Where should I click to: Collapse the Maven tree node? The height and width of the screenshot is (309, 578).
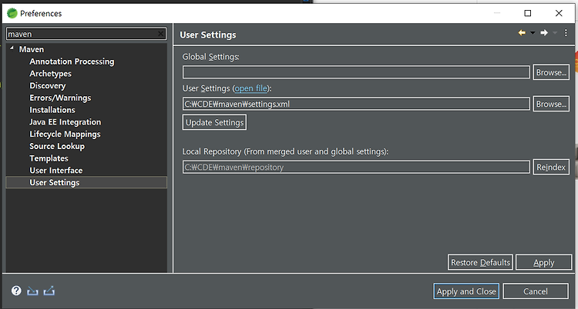12,48
